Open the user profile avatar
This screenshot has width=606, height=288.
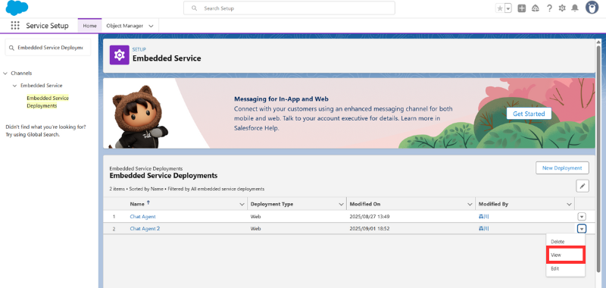click(x=592, y=8)
